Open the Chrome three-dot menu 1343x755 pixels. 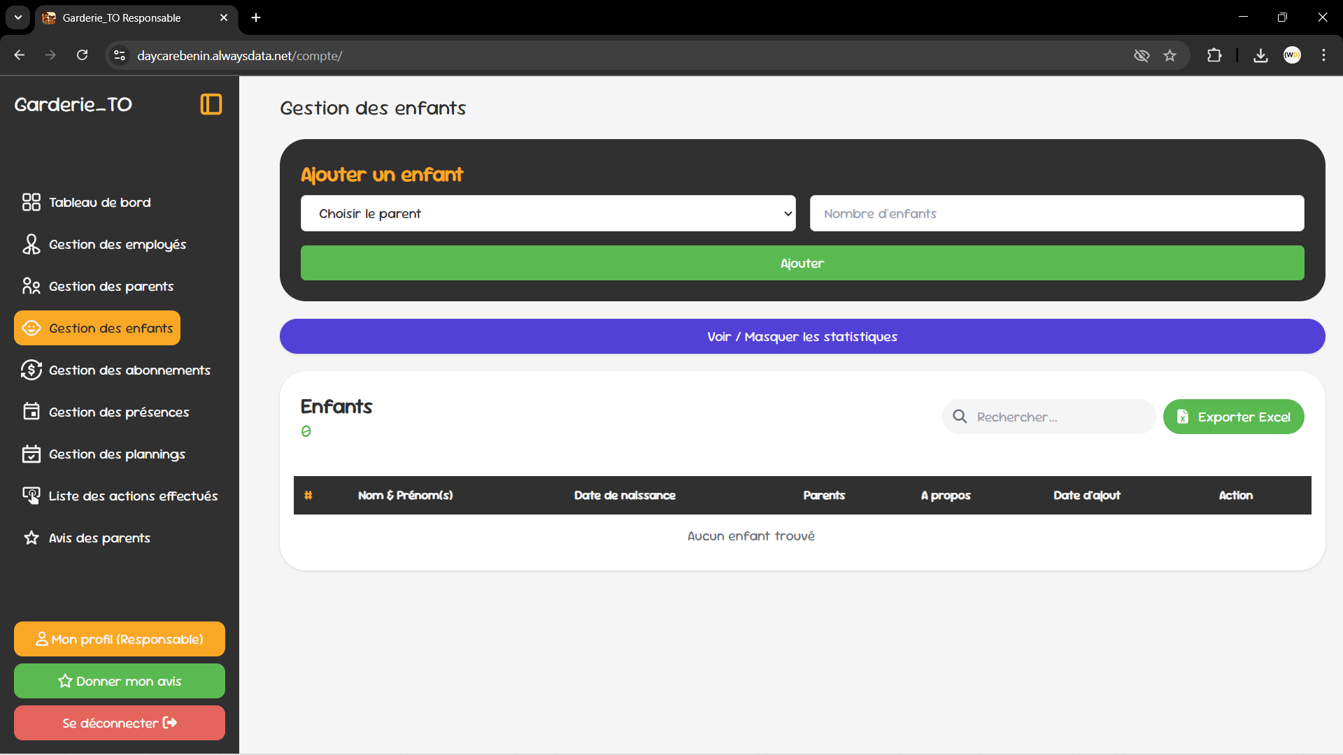(x=1323, y=55)
